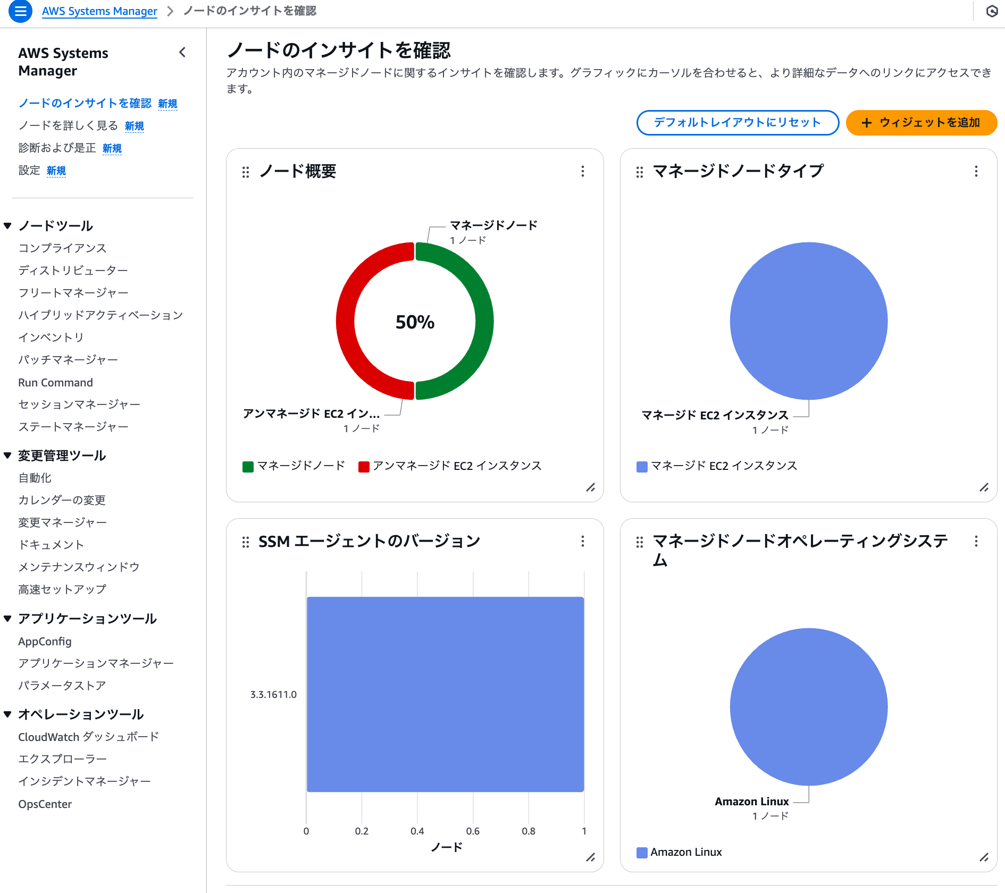Viewport: 1005px width, 893px height.
Task: Click the マネージドノードタイプ widget resize handle
Action: (984, 487)
